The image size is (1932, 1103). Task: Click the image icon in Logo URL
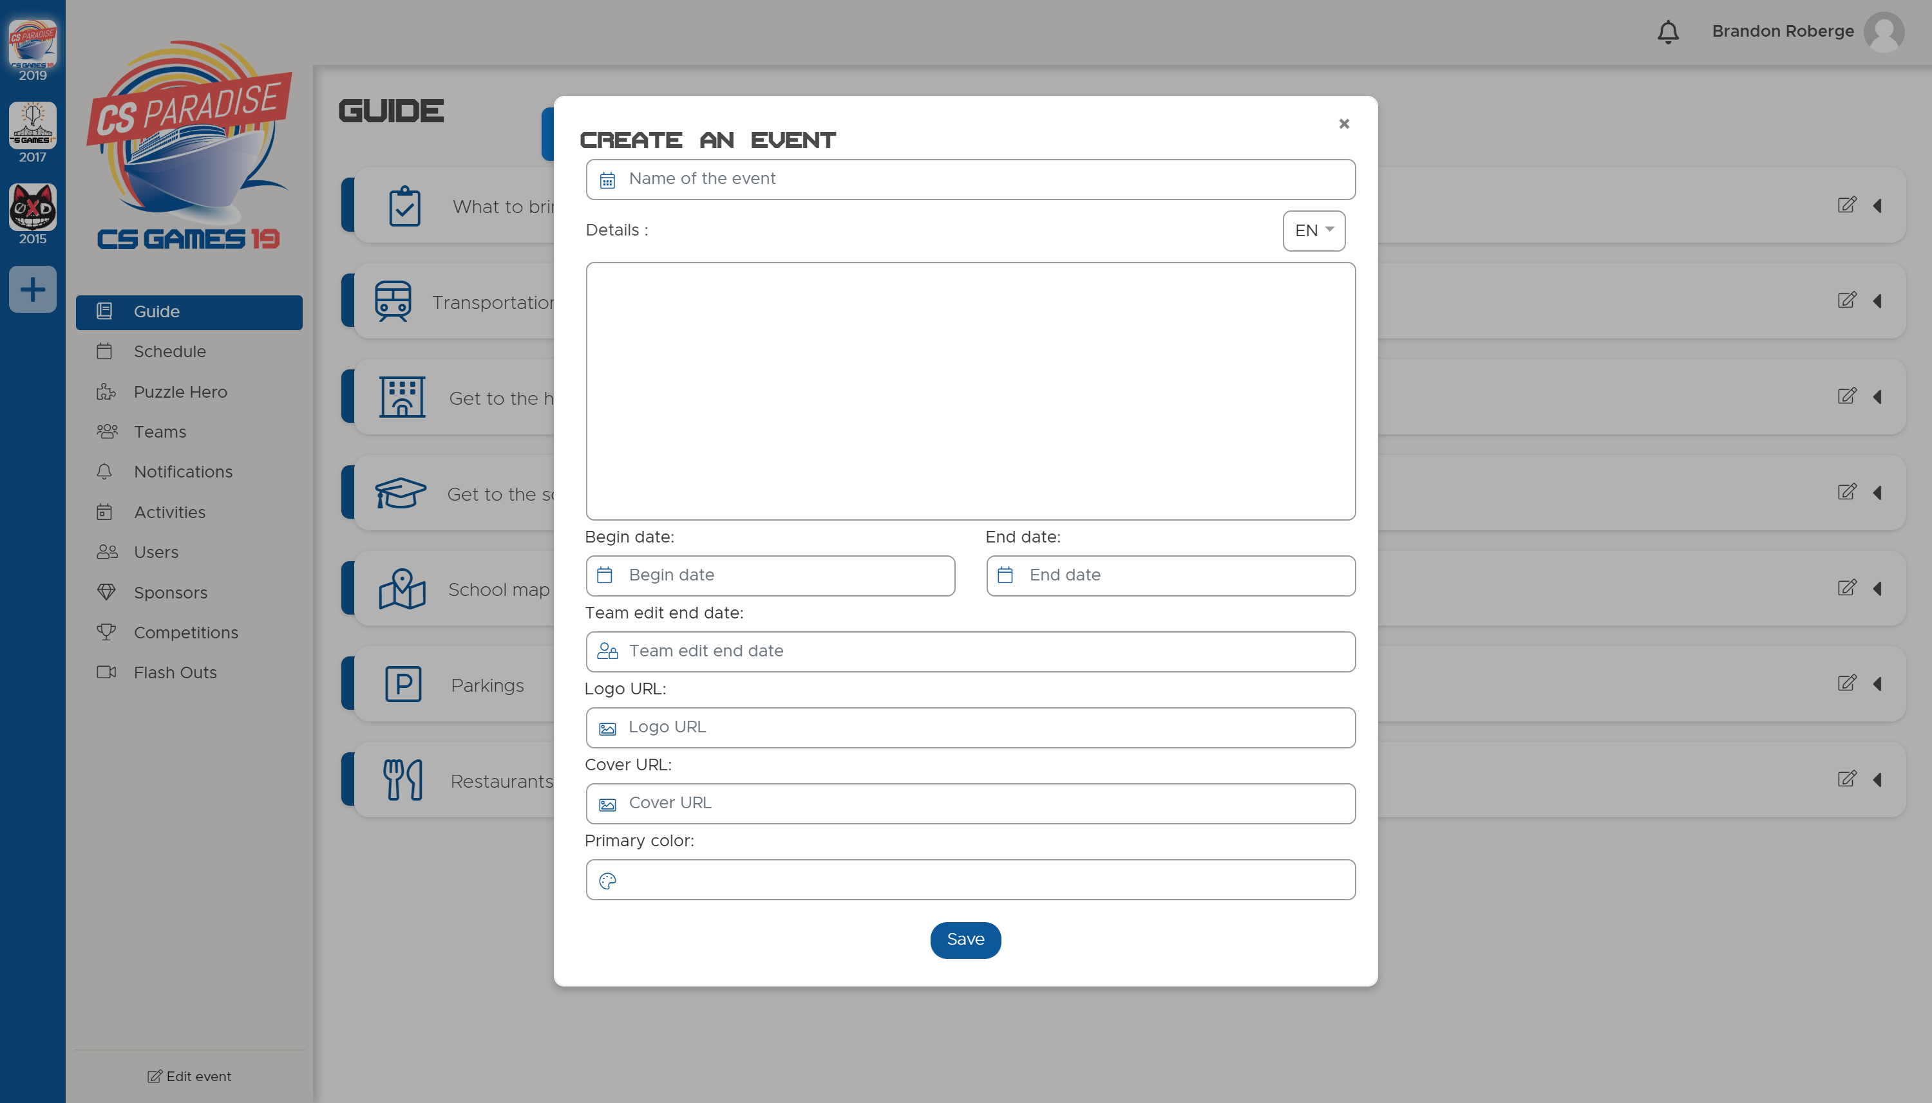pos(607,728)
